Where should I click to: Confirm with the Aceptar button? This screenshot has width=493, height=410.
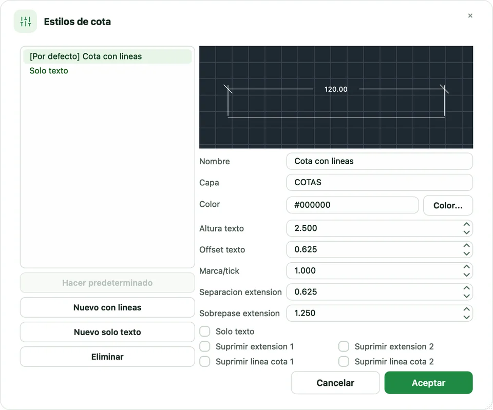tap(428, 383)
